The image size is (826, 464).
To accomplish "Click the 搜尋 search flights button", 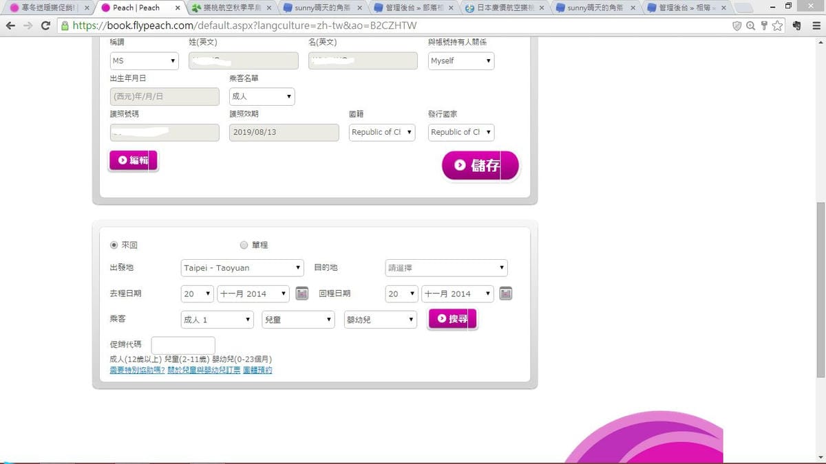I will pyautogui.click(x=452, y=319).
